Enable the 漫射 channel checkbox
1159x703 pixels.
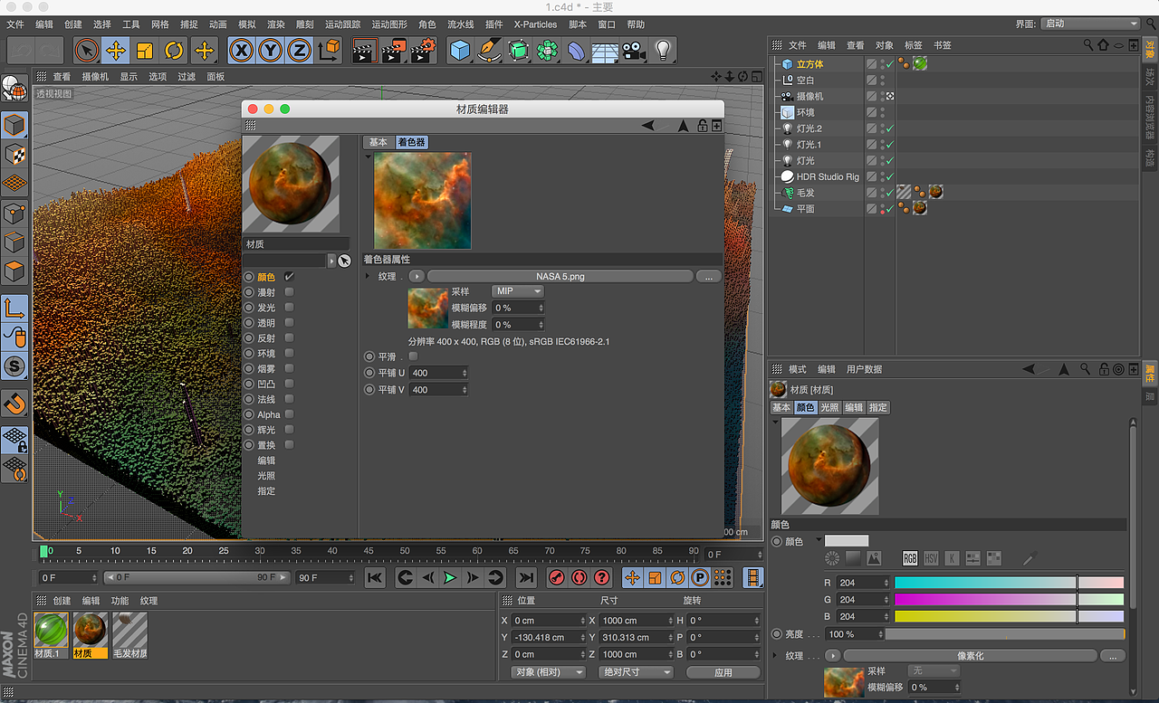(290, 292)
